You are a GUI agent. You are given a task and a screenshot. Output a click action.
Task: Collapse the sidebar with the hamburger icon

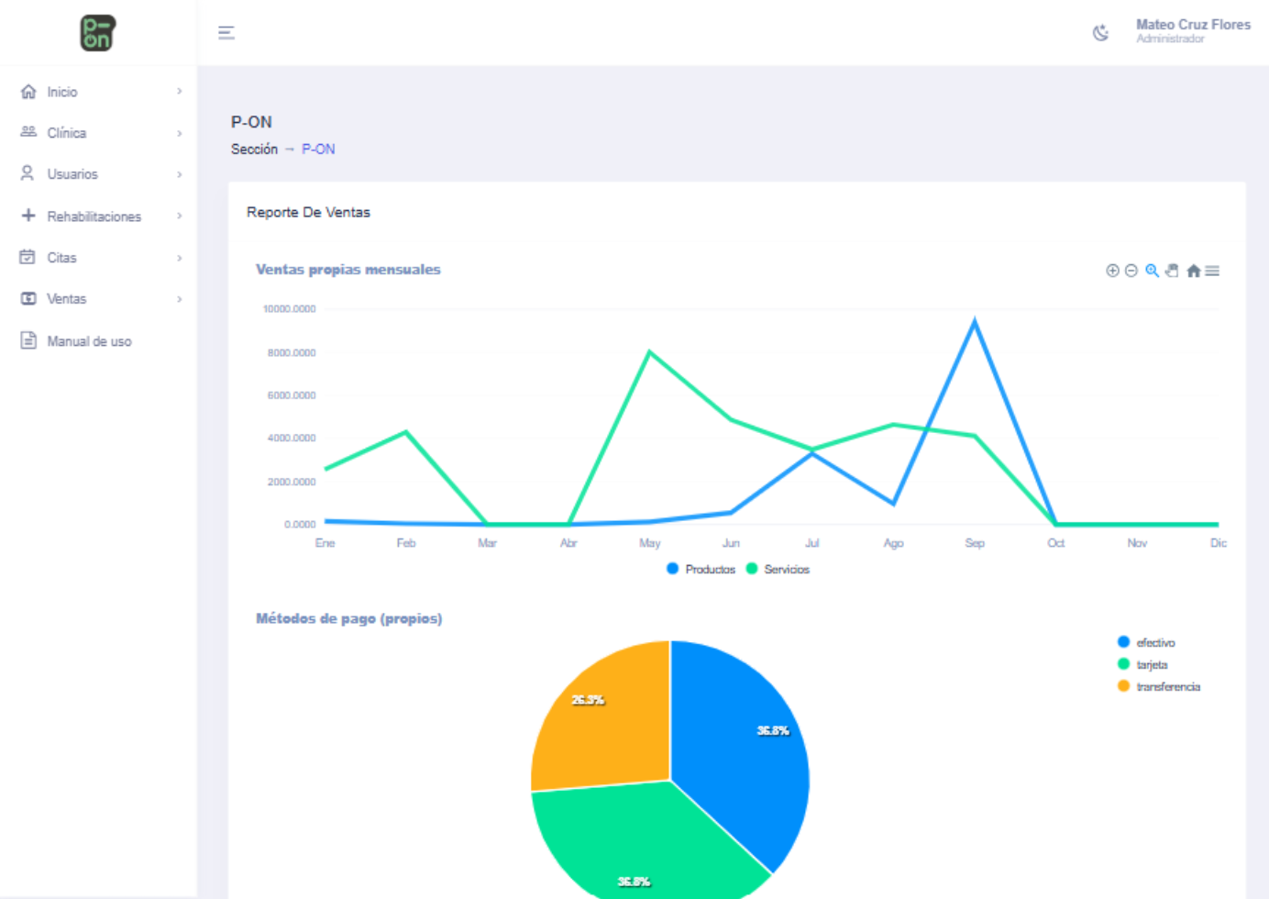pos(226,33)
